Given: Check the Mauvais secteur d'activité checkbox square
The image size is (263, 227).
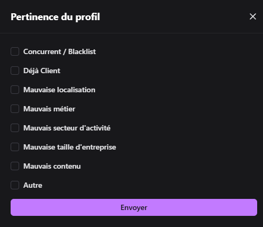Looking at the screenshot, I should (x=15, y=128).
